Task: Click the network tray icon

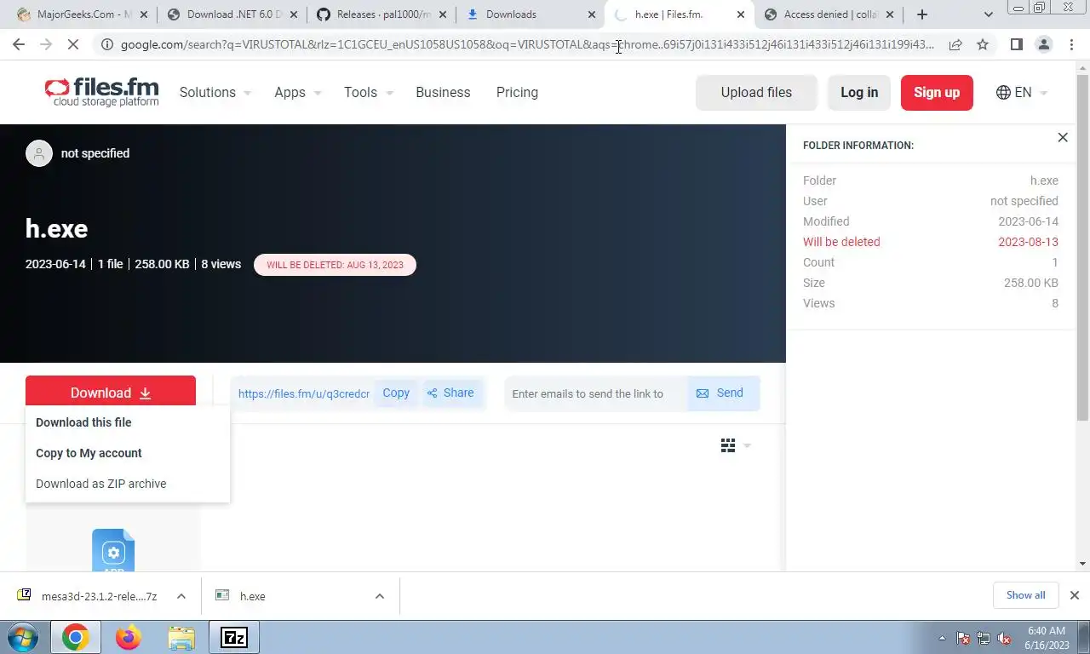Action: tap(984, 638)
